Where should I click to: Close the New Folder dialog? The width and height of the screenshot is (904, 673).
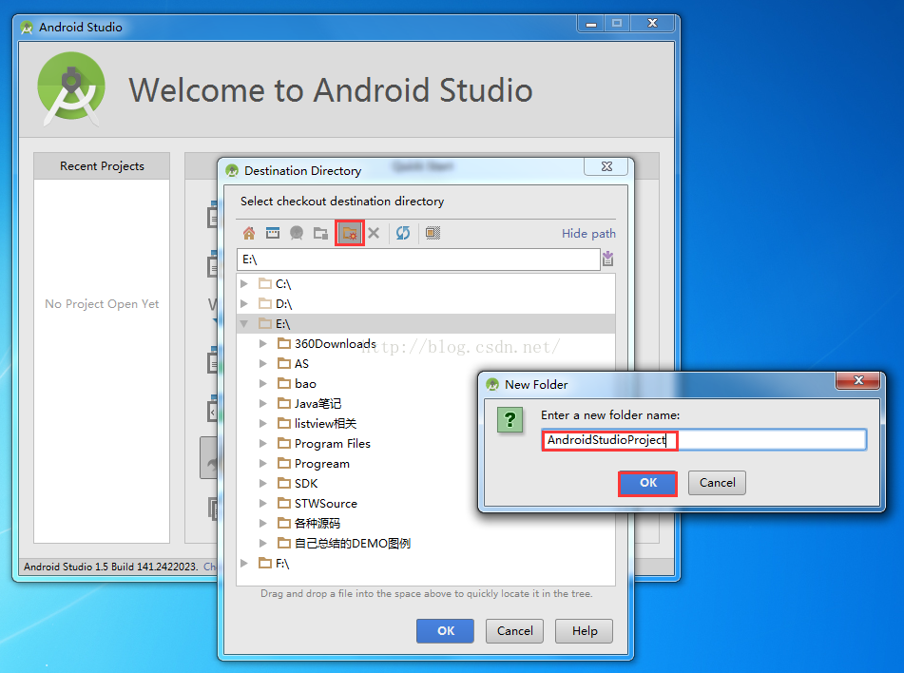point(857,380)
